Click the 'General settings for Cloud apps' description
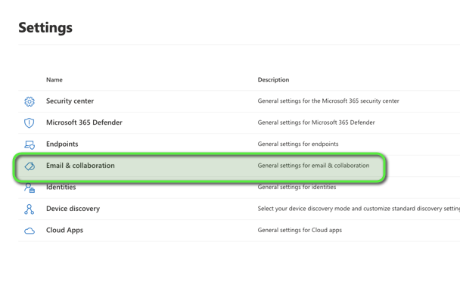460x307 pixels. pyautogui.click(x=300, y=230)
